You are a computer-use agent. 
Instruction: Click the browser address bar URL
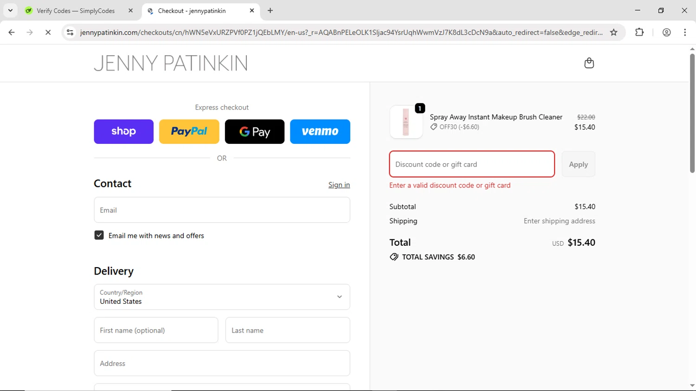(x=341, y=32)
